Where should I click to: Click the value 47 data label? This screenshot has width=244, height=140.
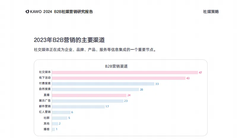[x=200, y=72]
